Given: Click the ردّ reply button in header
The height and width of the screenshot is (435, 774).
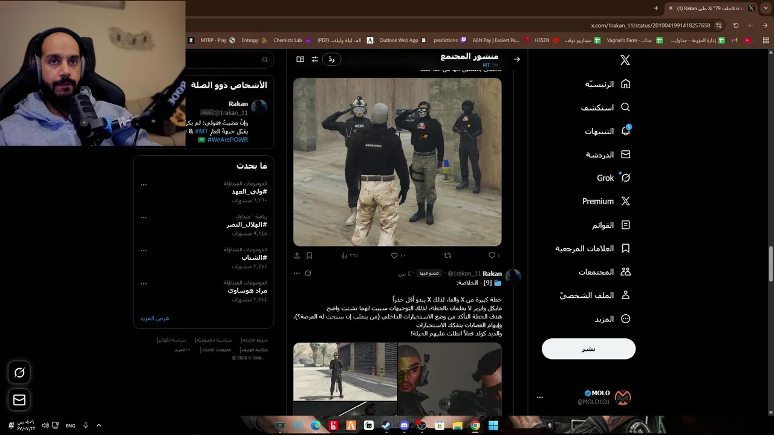Looking at the screenshot, I should coord(332,59).
